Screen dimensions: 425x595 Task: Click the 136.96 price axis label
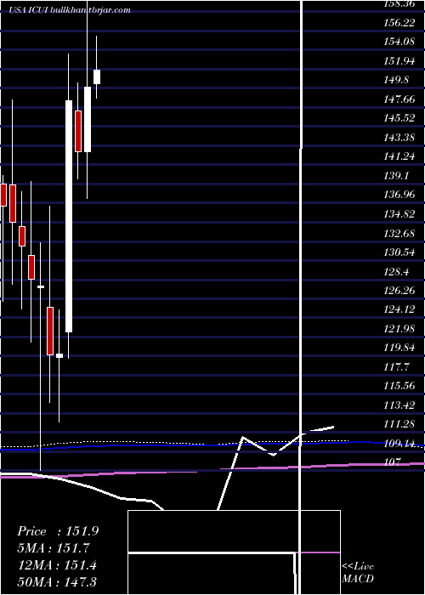[x=399, y=195]
